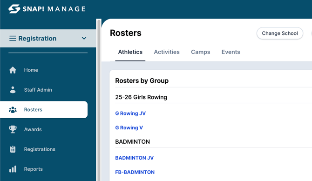The image size is (312, 181).
Task: Open the FB-BADMINTON roster
Action: tap(135, 172)
